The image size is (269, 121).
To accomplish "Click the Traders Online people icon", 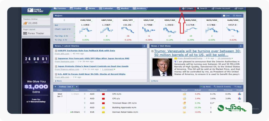I will click(25, 23).
